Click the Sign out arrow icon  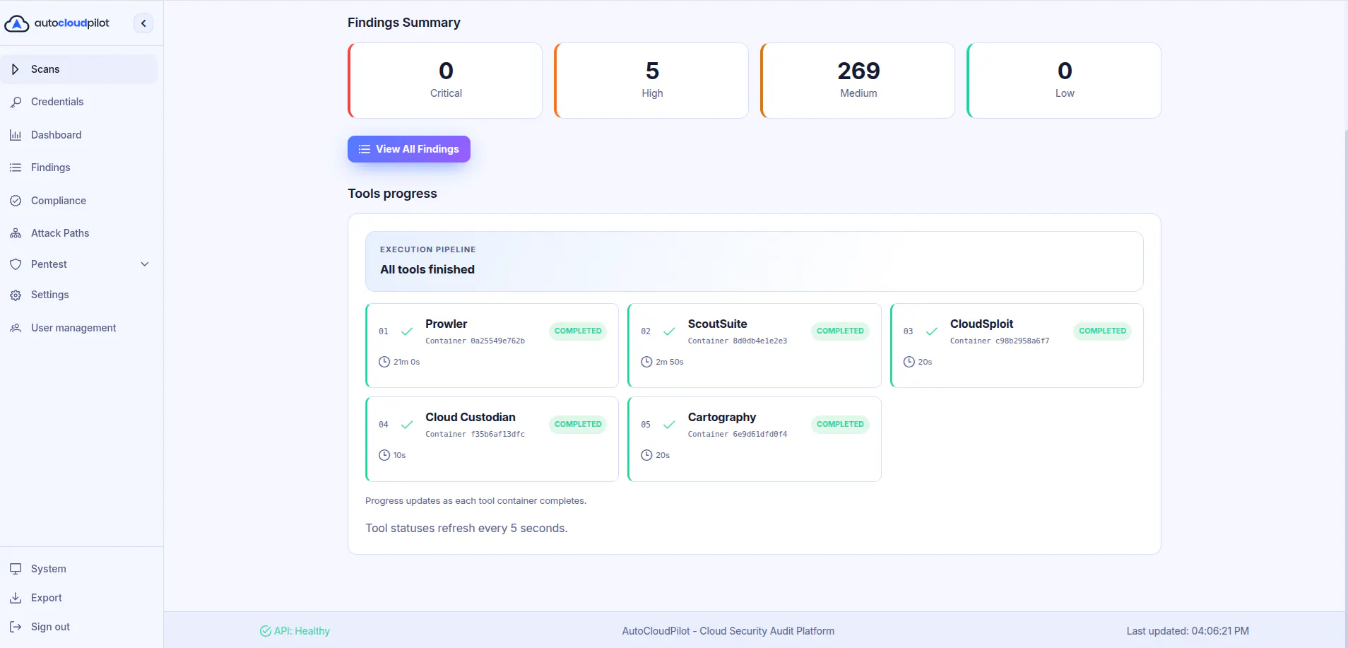pos(16,627)
